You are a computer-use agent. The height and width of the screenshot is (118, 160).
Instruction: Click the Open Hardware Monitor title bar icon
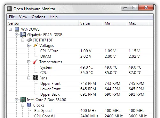point(9,9)
